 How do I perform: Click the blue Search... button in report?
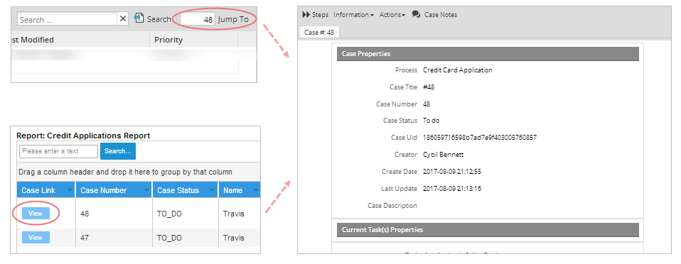click(118, 151)
